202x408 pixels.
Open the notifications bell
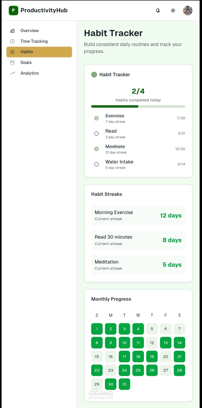click(x=158, y=10)
